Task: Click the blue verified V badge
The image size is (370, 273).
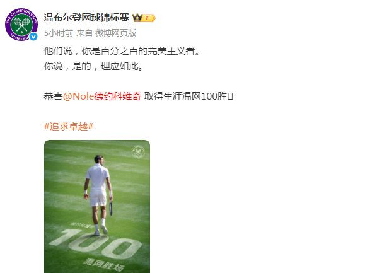Action: (x=33, y=37)
